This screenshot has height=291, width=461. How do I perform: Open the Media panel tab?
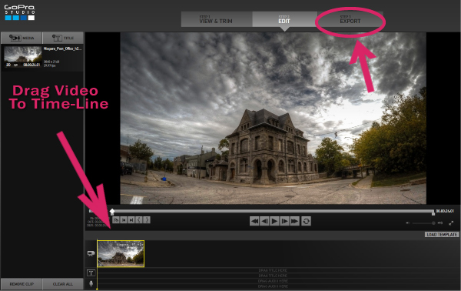click(x=22, y=38)
